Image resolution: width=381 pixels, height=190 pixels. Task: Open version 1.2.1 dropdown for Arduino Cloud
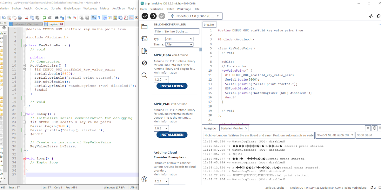click(161, 181)
